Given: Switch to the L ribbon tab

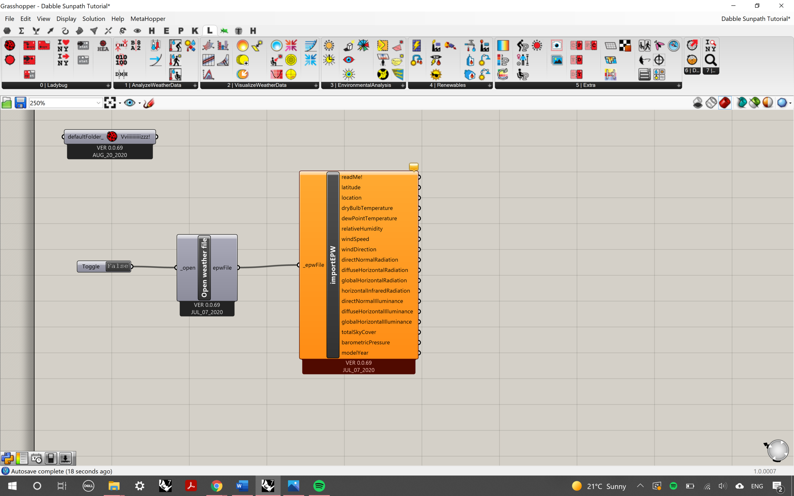Looking at the screenshot, I should [210, 30].
